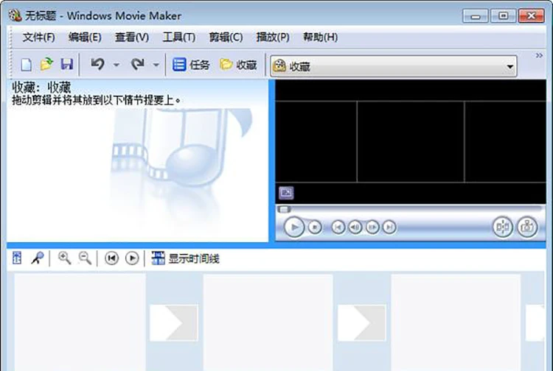
Task: Show the 收藏 collections pane button
Action: click(238, 65)
